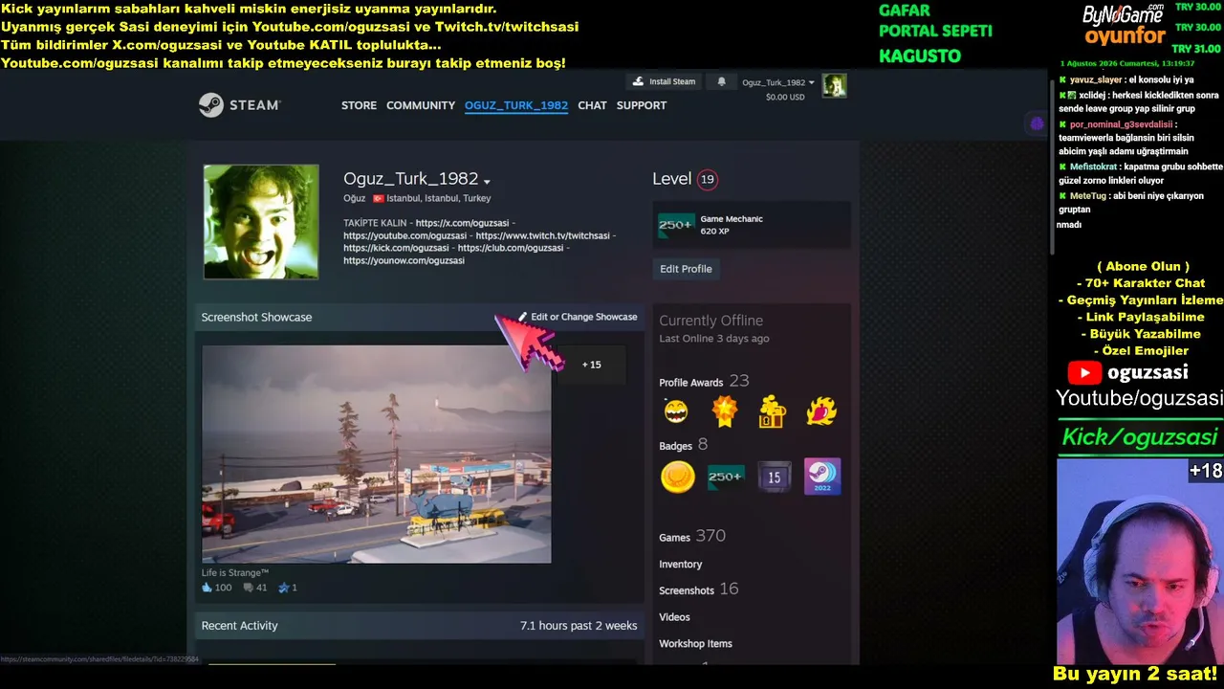
Task: Click the thumbs-up icon with 100 likes
Action: 207,588
